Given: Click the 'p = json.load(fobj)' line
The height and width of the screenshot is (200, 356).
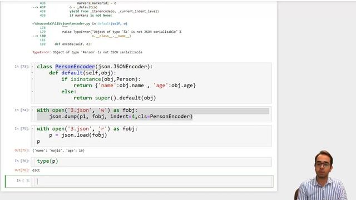Looking at the screenshot, I should pos(78,135).
